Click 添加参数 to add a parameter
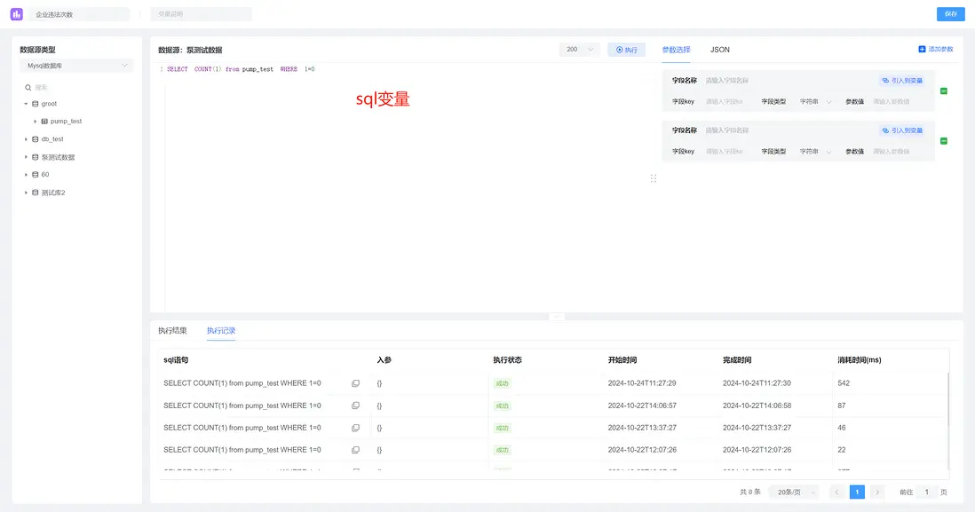975x512 pixels. [x=936, y=49]
